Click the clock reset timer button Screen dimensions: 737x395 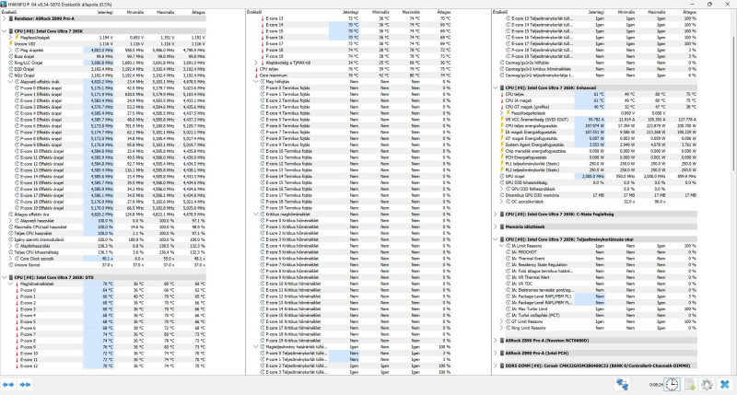pyautogui.click(x=672, y=385)
